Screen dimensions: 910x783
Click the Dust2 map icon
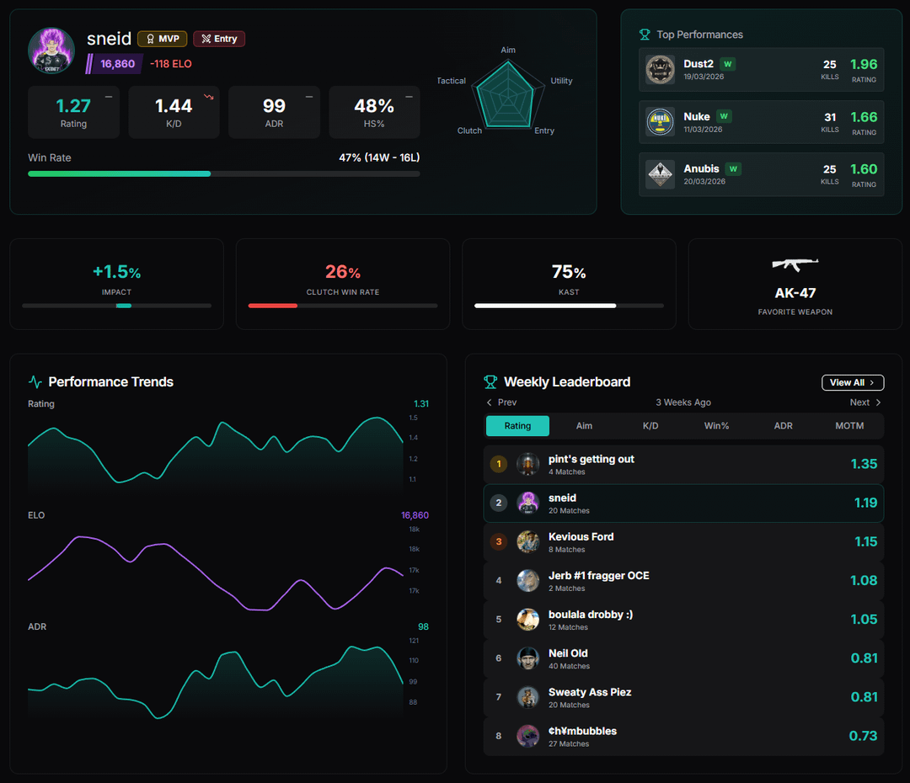coord(661,70)
